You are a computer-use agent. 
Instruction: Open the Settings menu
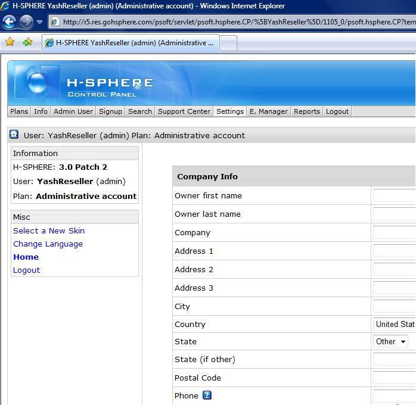230,111
